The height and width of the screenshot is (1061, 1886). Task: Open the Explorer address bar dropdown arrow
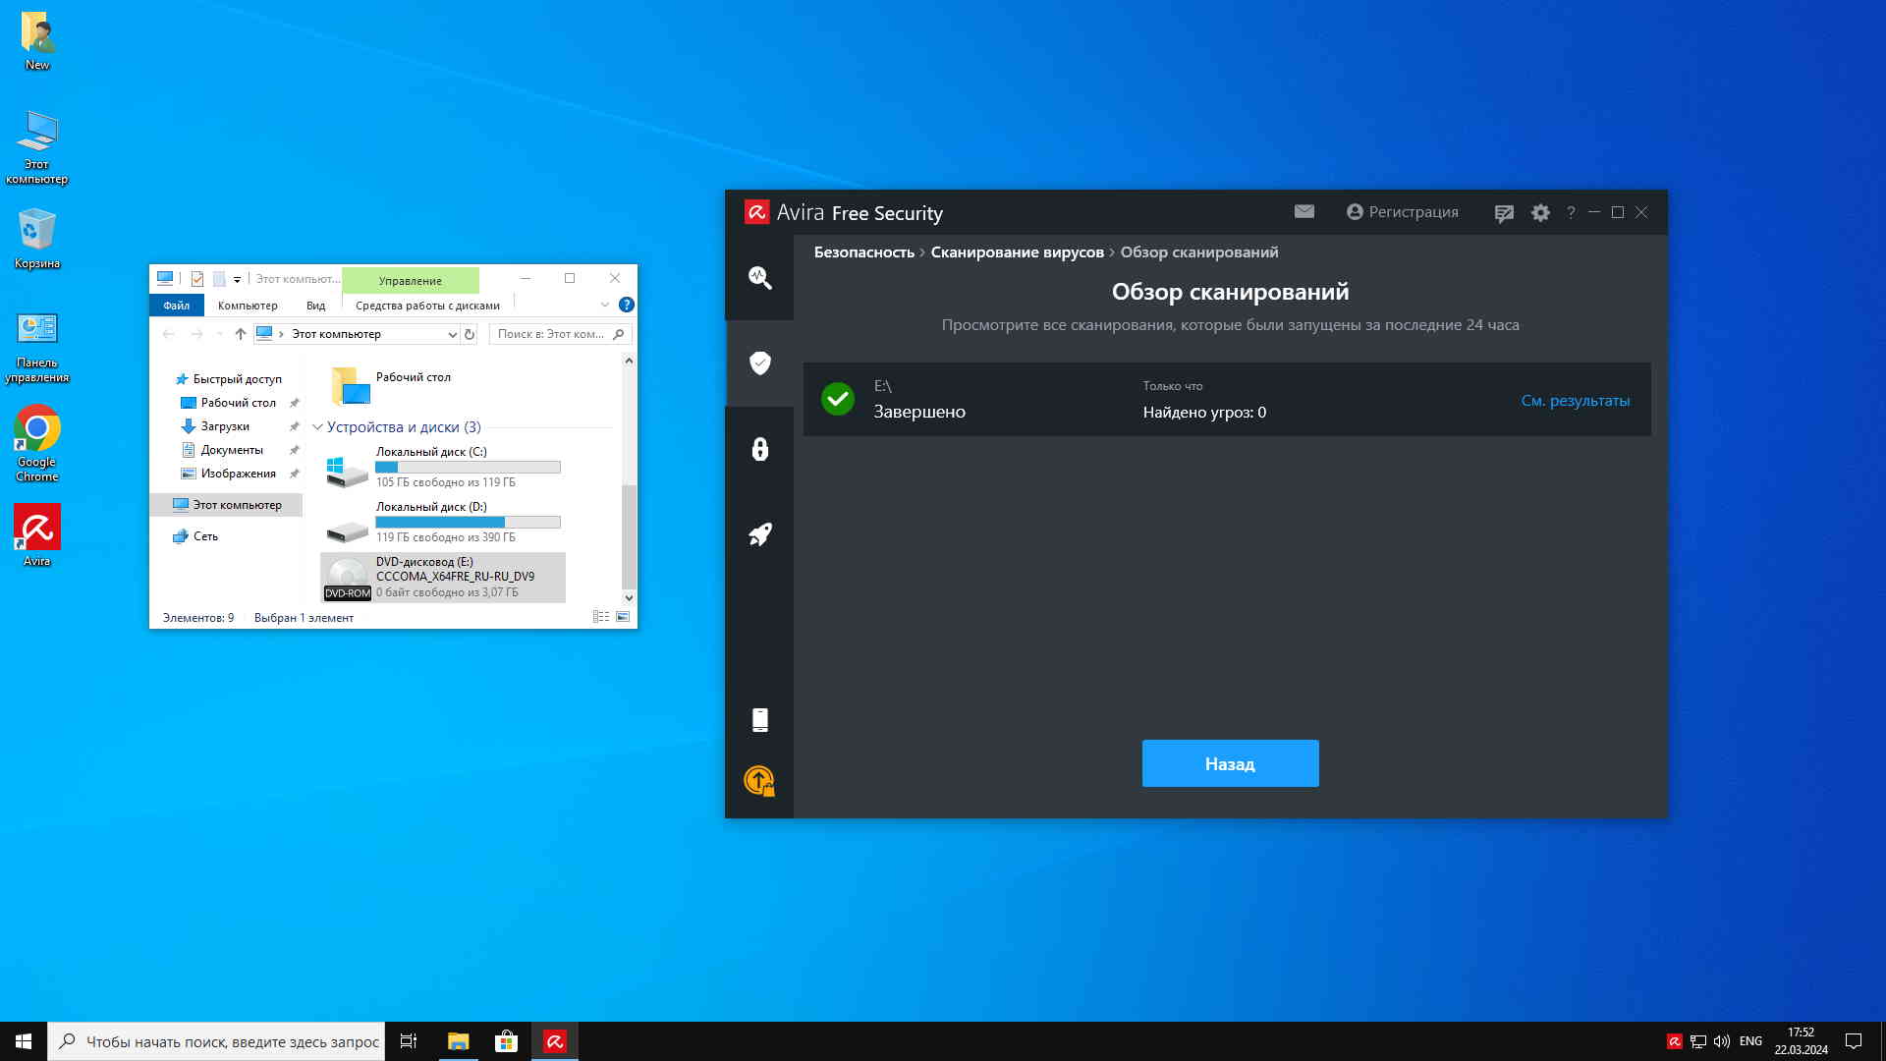point(452,334)
